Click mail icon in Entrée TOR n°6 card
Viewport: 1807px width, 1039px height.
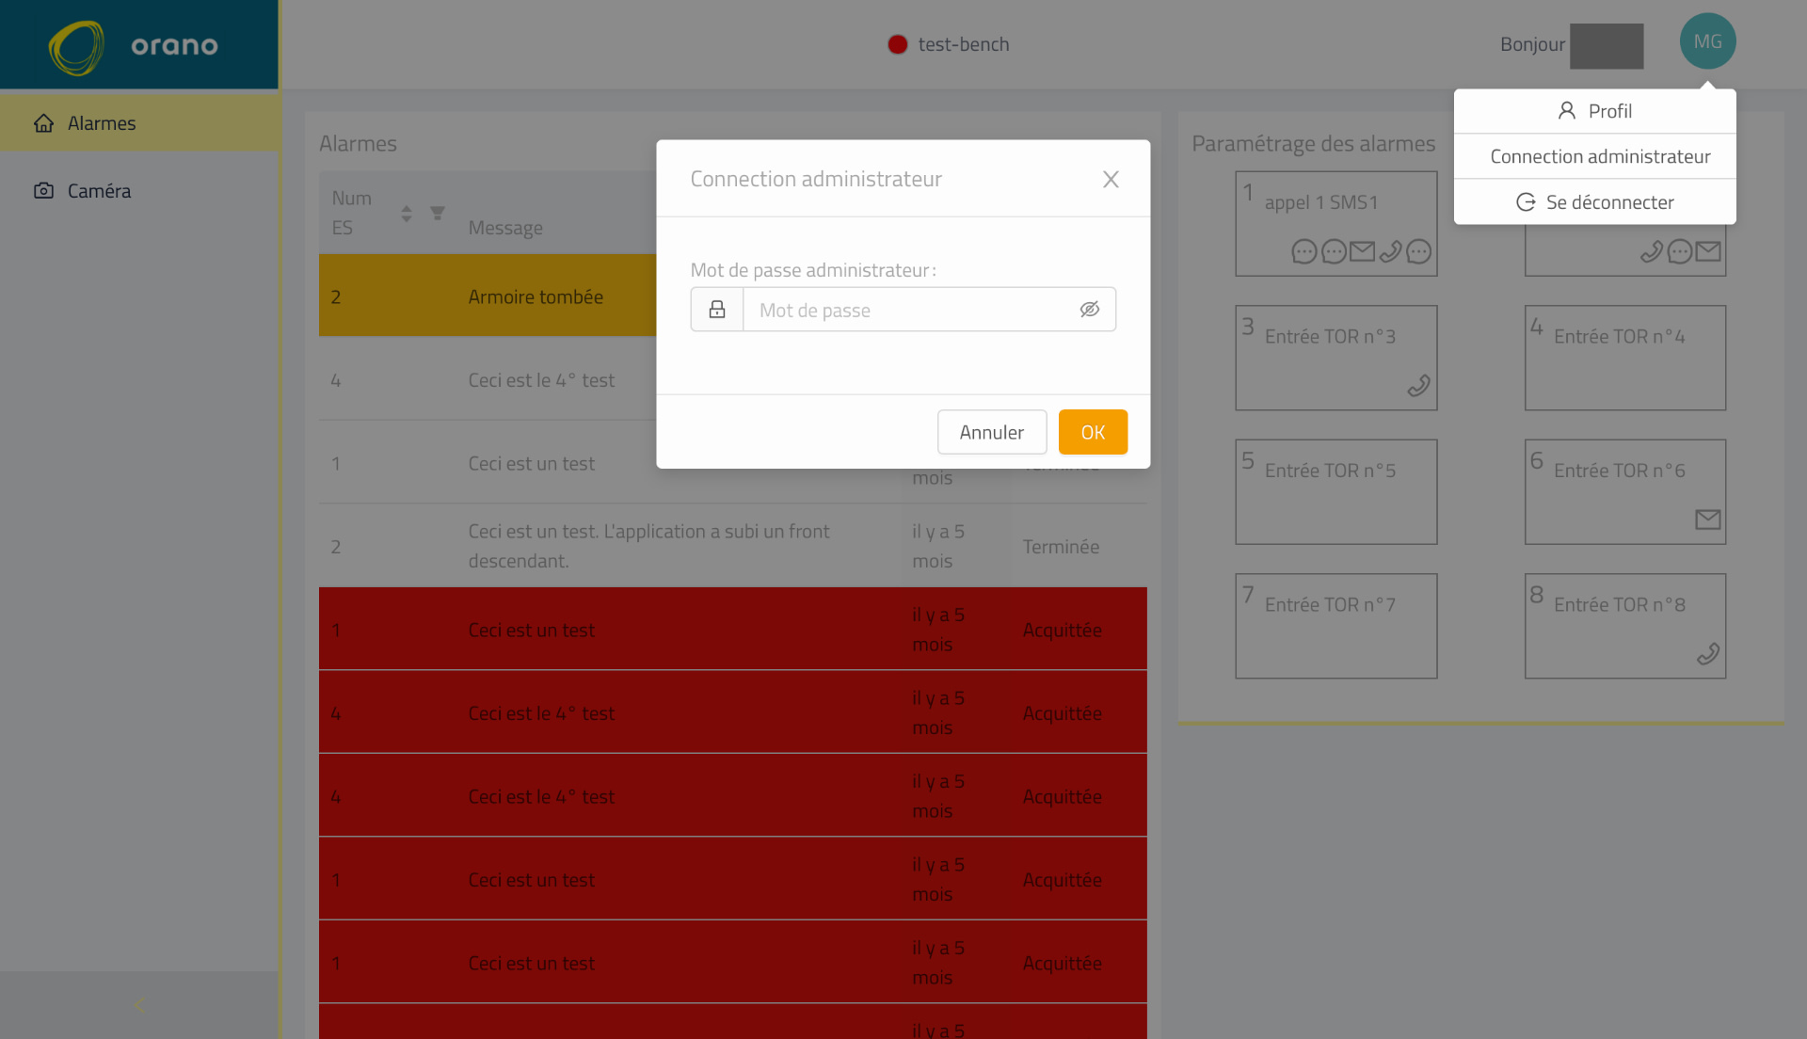[1707, 519]
